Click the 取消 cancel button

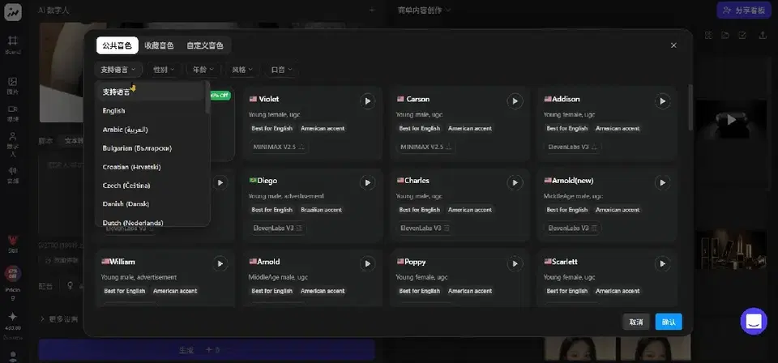click(x=636, y=322)
